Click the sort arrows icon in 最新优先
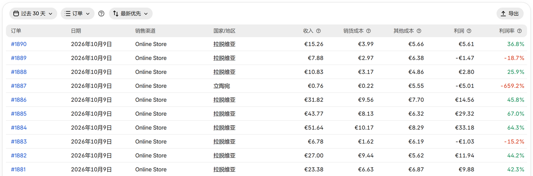This screenshot has height=176, width=533. point(116,14)
